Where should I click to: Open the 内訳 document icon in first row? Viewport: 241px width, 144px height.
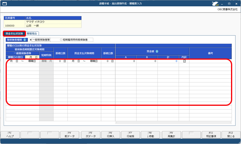point(184,61)
